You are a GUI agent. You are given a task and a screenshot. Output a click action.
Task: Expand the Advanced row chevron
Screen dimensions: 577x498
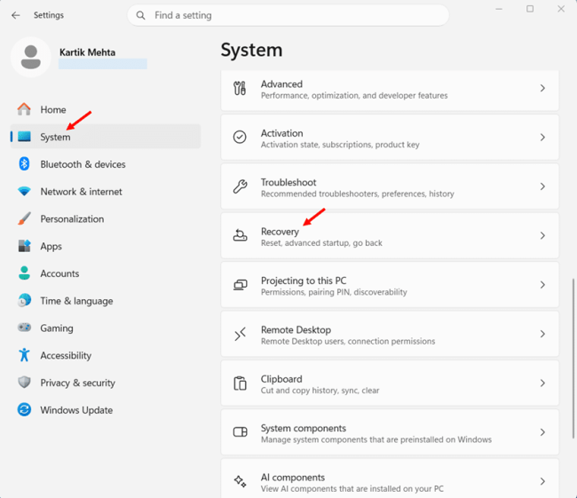coord(542,89)
